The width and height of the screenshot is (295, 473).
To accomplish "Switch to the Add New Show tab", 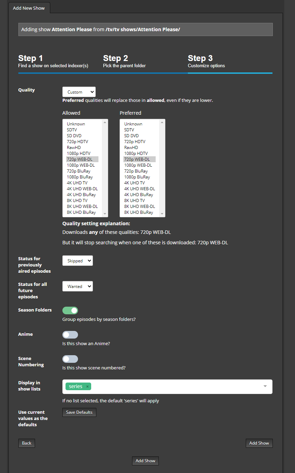I will (29, 8).
